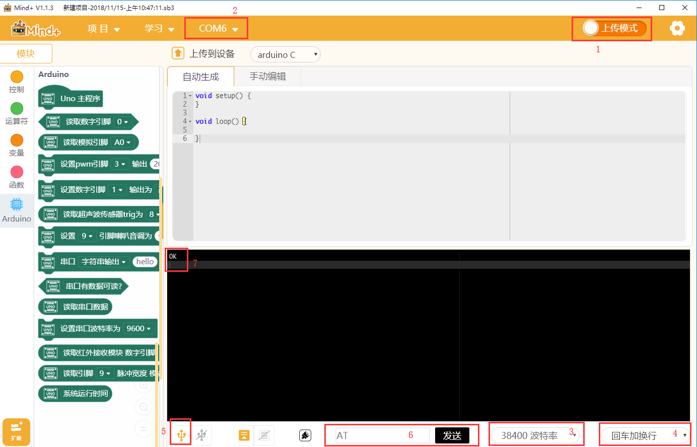The height and width of the screenshot is (447, 697).
Task: Click the grayed-out serial output display icon
Action: coord(264,435)
